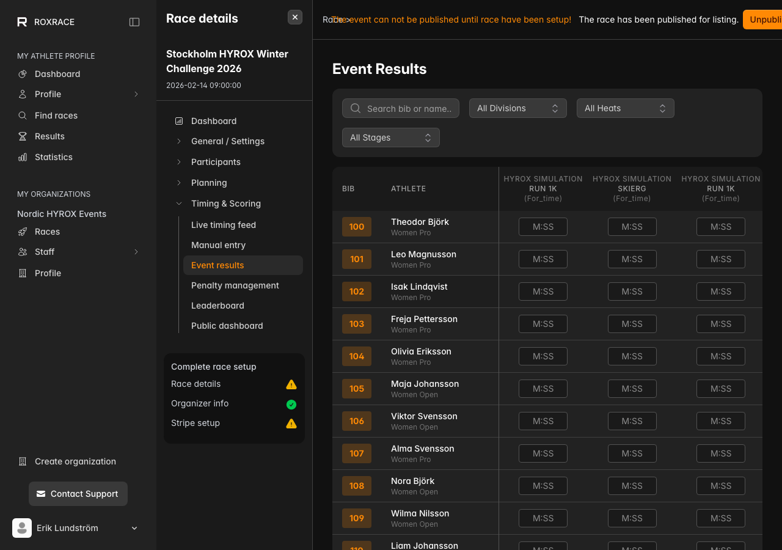Image resolution: width=782 pixels, height=550 pixels.
Task: Click the Create organization building icon
Action: [x=23, y=461]
